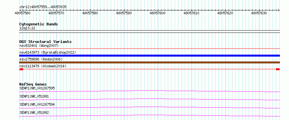289x120 pixels.
Task: Select the Cytogenetic Bands track title
Action: [39, 24]
